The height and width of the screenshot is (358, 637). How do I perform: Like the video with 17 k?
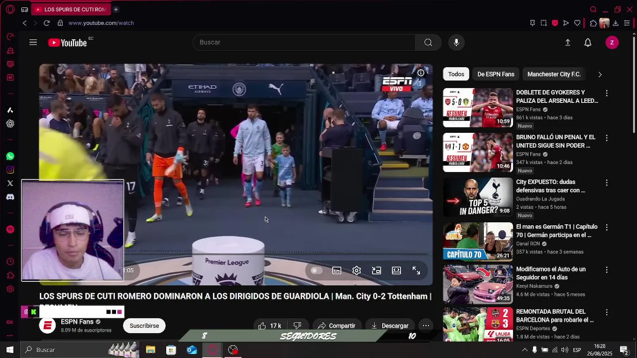click(270, 326)
